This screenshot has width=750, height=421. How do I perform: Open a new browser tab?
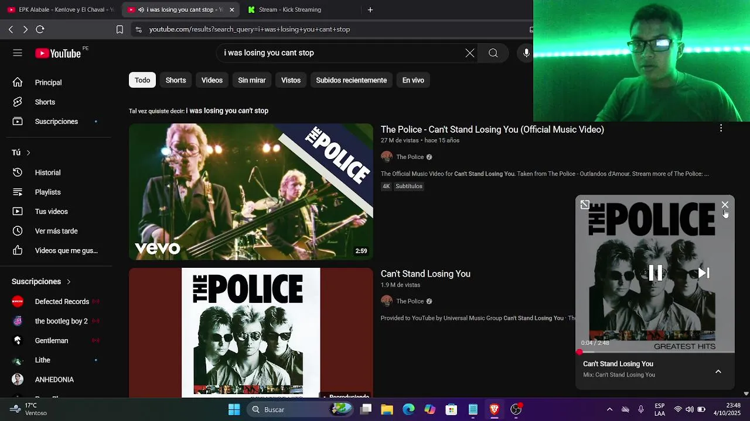[370, 10]
